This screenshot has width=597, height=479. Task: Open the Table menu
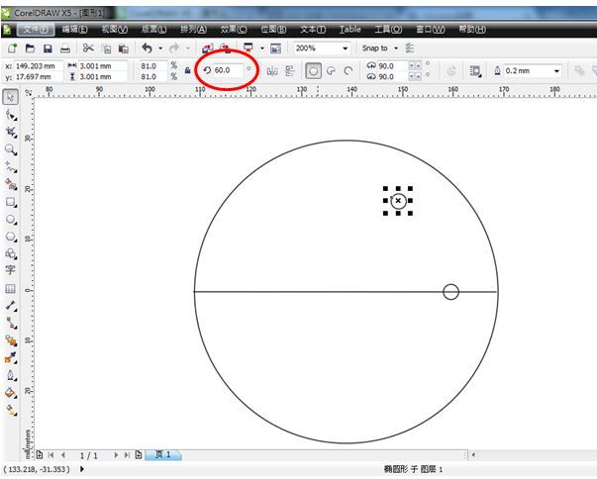pos(349,30)
